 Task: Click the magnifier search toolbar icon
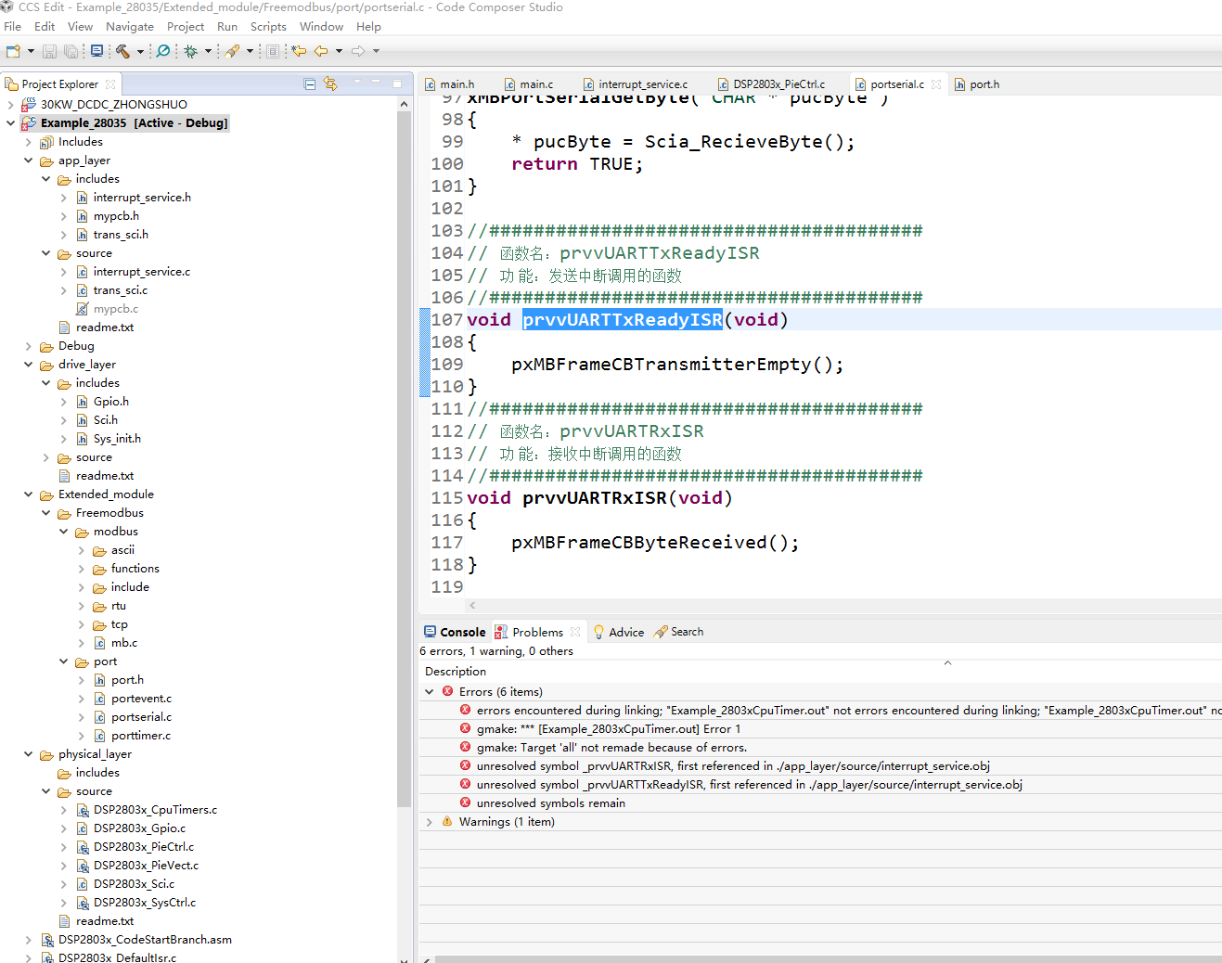click(163, 51)
